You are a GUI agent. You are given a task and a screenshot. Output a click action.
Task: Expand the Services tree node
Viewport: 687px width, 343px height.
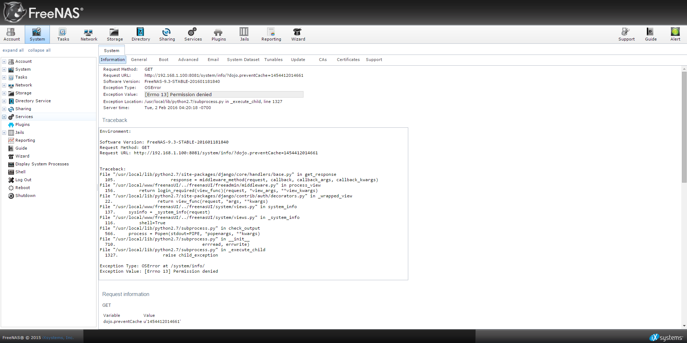click(x=4, y=117)
